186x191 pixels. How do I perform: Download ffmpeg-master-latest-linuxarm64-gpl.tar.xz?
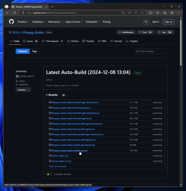[x=73, y=129]
